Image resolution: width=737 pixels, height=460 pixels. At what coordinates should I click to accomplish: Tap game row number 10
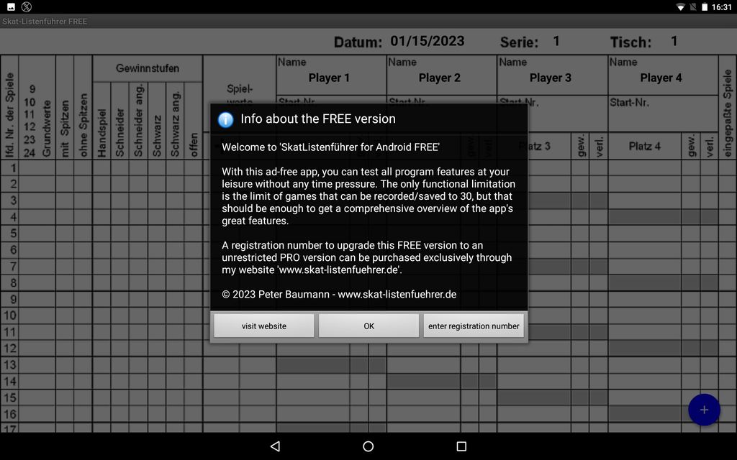tap(10, 316)
